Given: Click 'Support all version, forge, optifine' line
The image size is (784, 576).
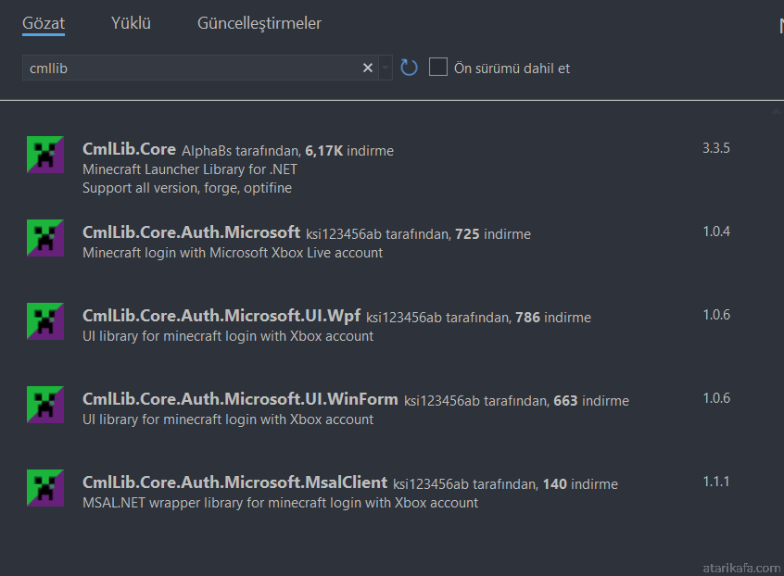Looking at the screenshot, I should pos(187,188).
